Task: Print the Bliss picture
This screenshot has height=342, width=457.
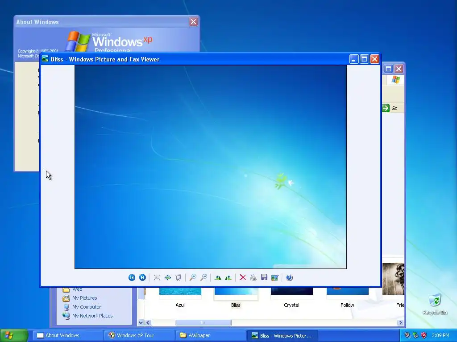Action: (253, 277)
